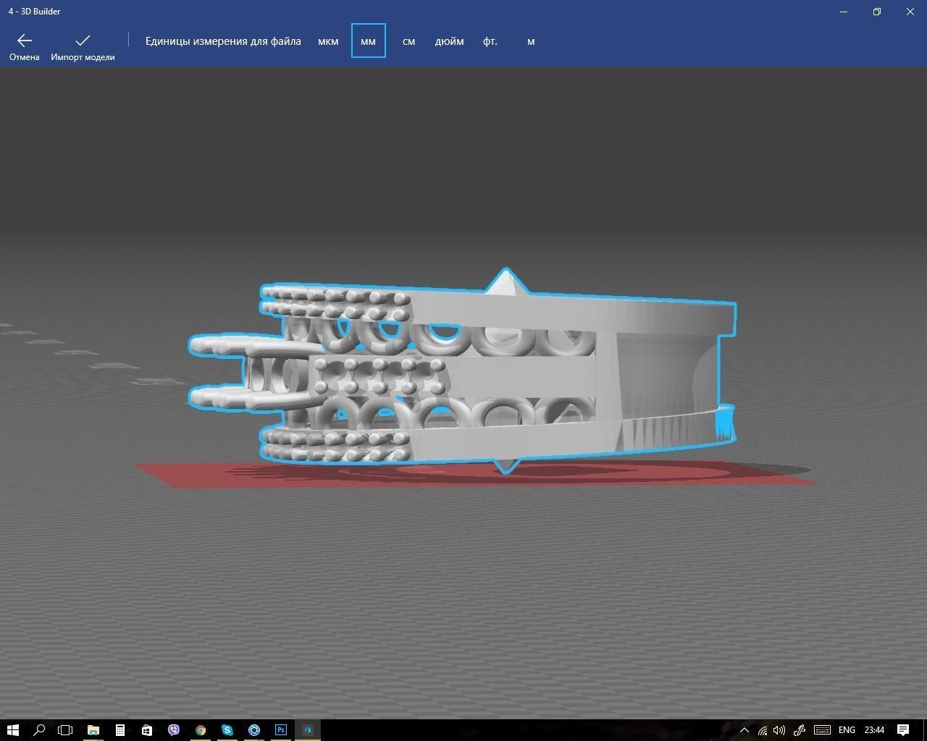
Task: Open clock showing 23:44
Action: [x=874, y=729]
